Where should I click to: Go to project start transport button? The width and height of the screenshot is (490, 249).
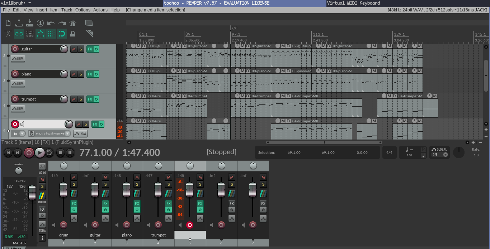pos(8,153)
